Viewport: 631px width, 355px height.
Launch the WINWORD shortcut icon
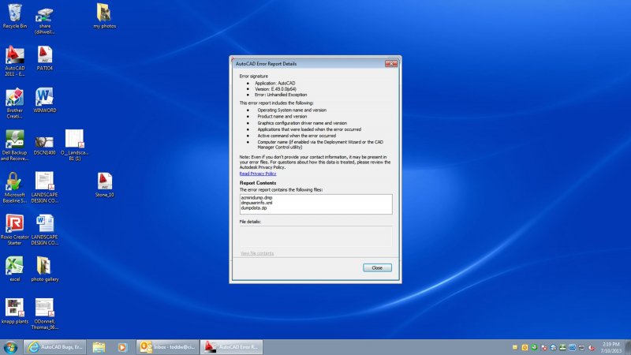coord(45,101)
